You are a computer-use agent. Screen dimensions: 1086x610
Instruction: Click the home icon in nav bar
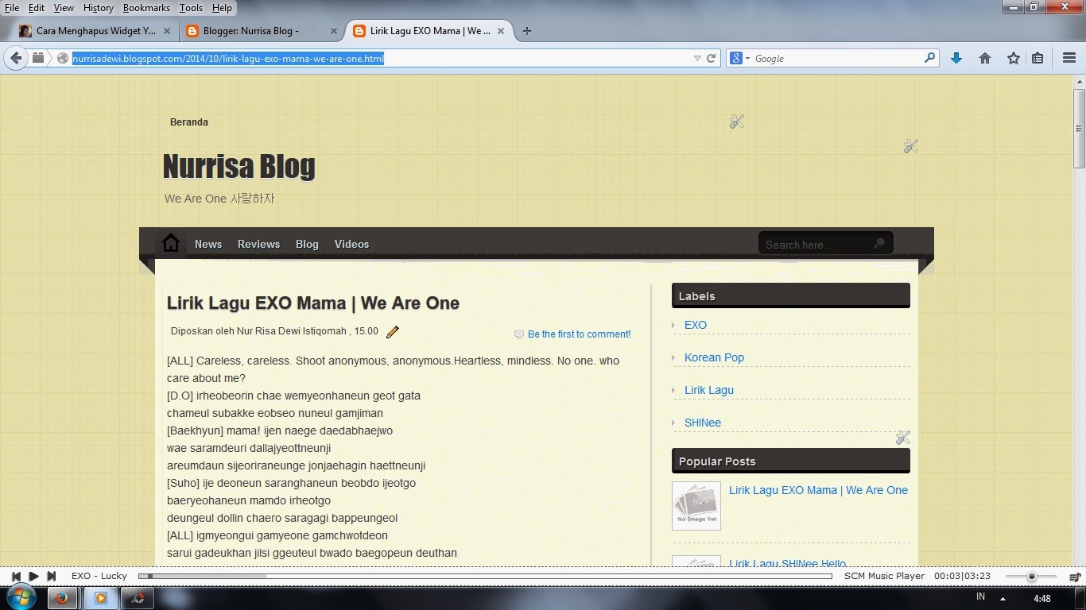click(171, 243)
